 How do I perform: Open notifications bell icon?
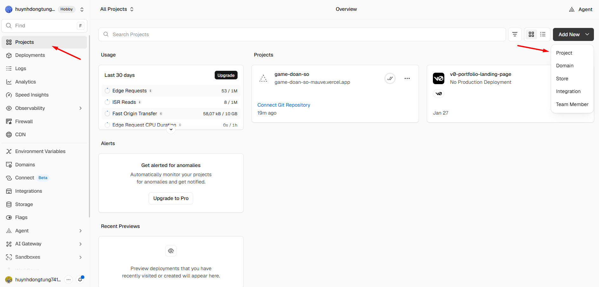click(80, 279)
